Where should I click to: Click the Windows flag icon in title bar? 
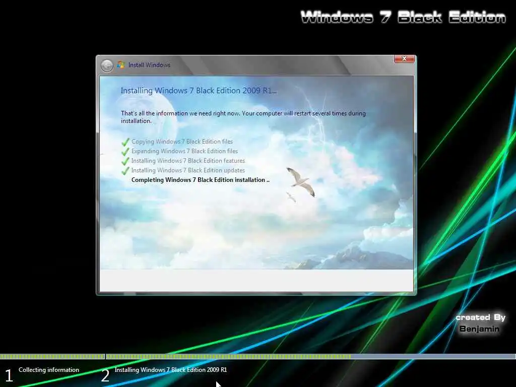(x=121, y=65)
